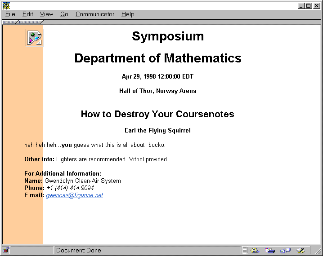Open Navigator from the component bar
323x256 pixels.
255,250
